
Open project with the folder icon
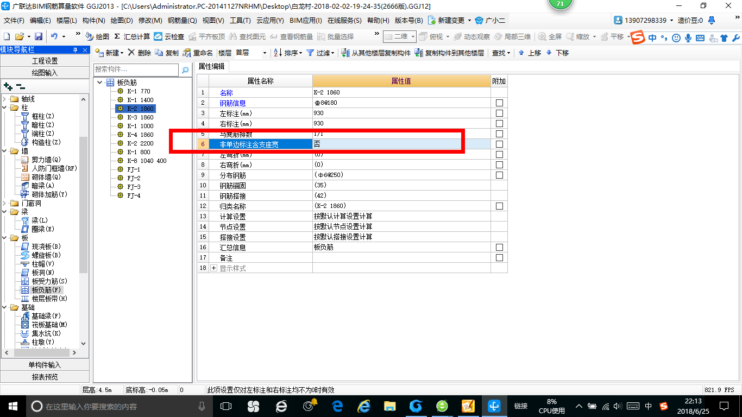pos(19,36)
